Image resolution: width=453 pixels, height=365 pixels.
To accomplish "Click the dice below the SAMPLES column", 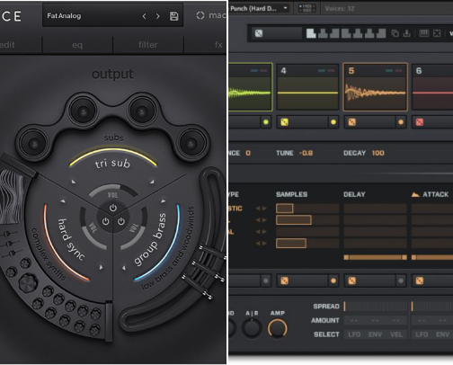I will pos(284,280).
